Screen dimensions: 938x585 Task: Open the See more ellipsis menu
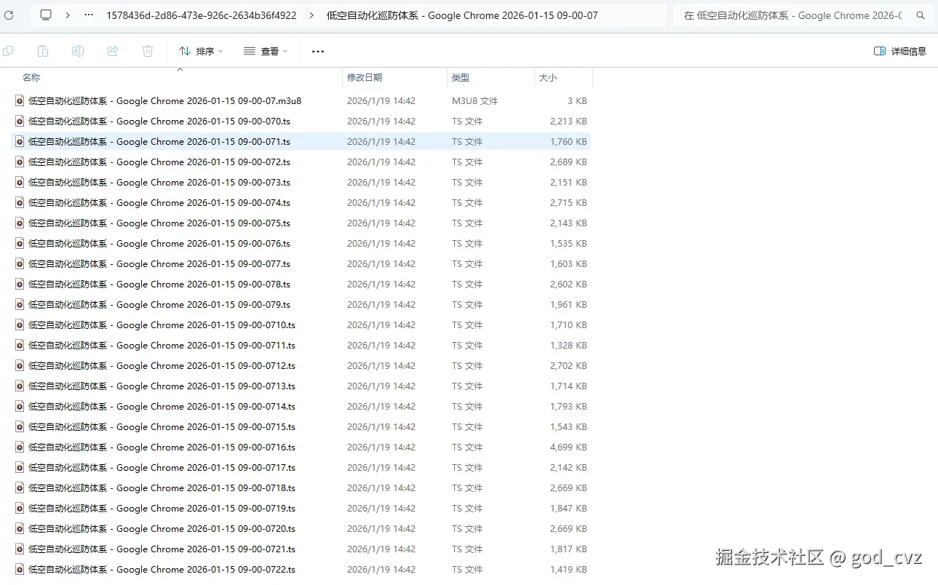pos(317,51)
